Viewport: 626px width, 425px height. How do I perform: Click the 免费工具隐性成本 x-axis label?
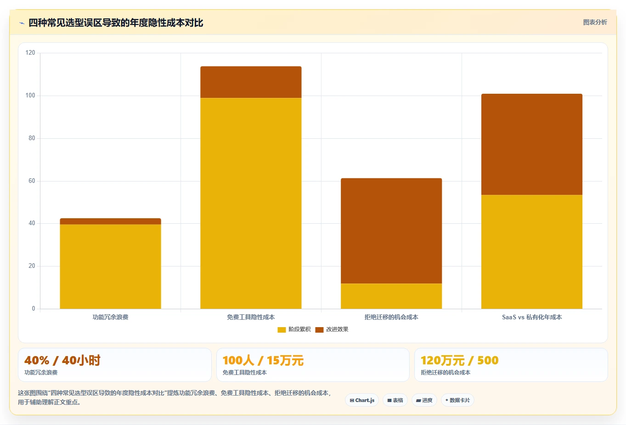(251, 317)
